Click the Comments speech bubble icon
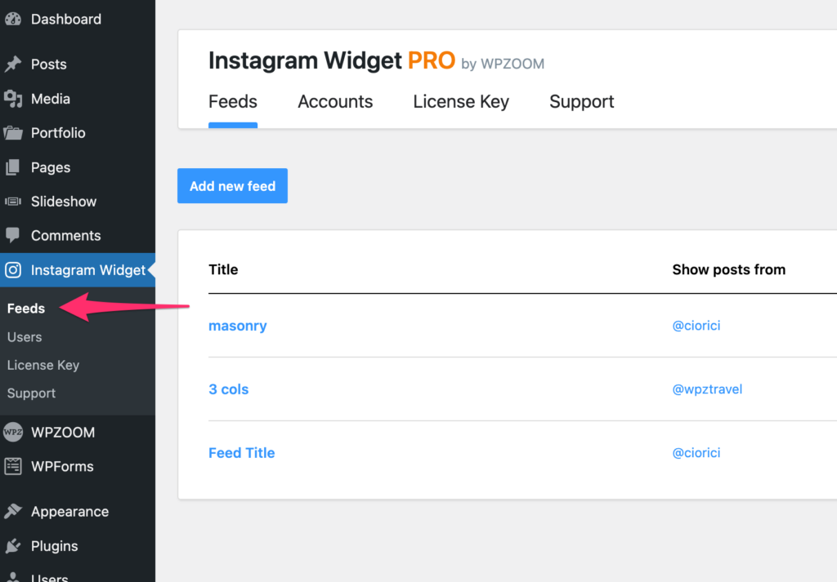The image size is (837, 582). (13, 235)
